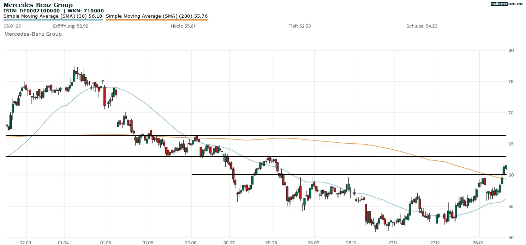Viewport: 526px width, 245px height.
Task: Toggle the SMA (200) legend entry
Action: (157, 16)
